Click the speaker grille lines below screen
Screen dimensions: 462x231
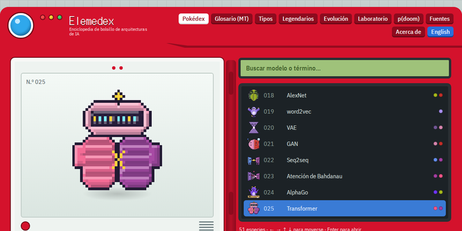pyautogui.click(x=206, y=226)
